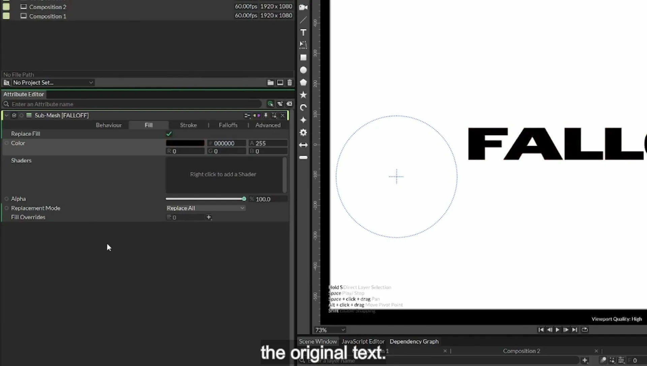Viewport: 647px width, 366px height.
Task: Select the Ellipse shape tool
Action: click(303, 70)
